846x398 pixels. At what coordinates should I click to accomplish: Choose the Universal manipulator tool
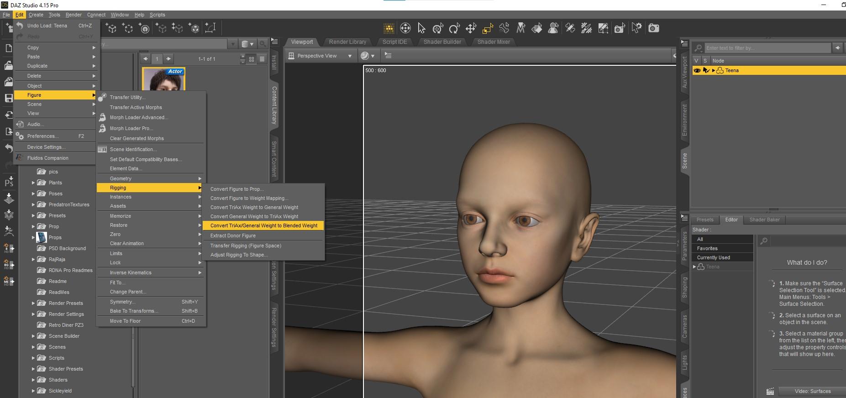click(x=438, y=29)
